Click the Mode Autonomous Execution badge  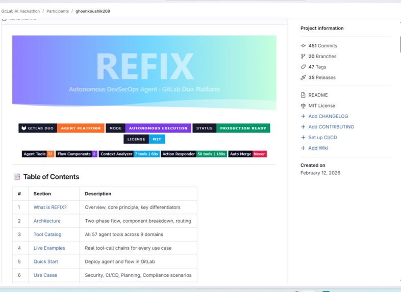(x=148, y=128)
